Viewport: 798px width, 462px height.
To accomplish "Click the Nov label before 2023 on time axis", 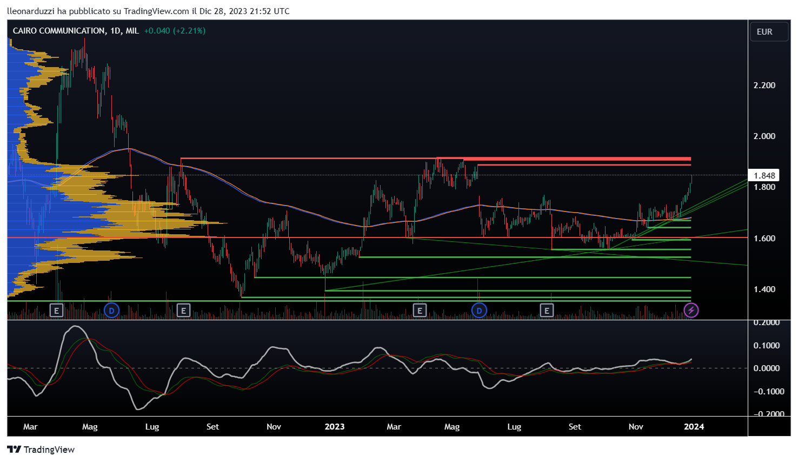I will pyautogui.click(x=274, y=427).
